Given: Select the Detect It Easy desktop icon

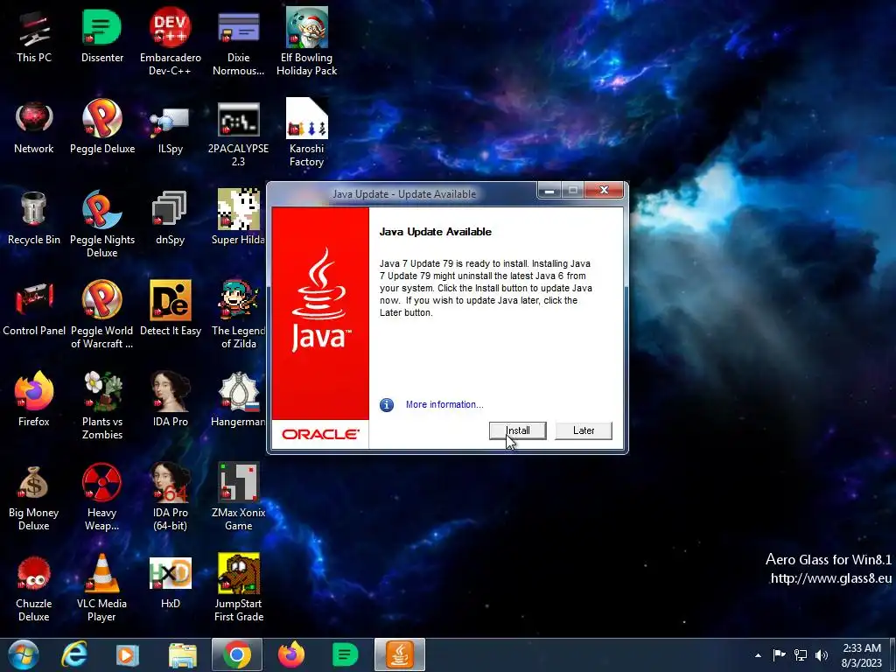Looking at the screenshot, I should click(171, 309).
